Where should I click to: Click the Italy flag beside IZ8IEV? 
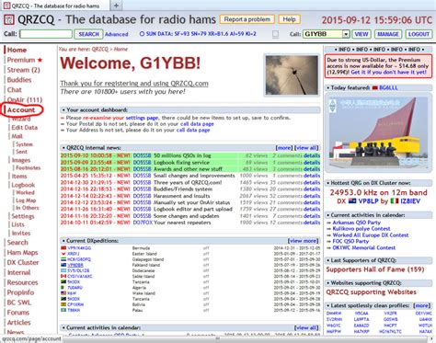tap(395, 201)
